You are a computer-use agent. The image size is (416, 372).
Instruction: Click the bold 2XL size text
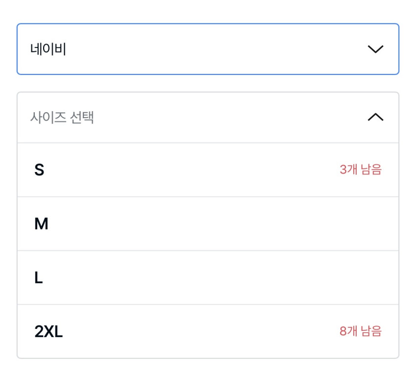49,332
